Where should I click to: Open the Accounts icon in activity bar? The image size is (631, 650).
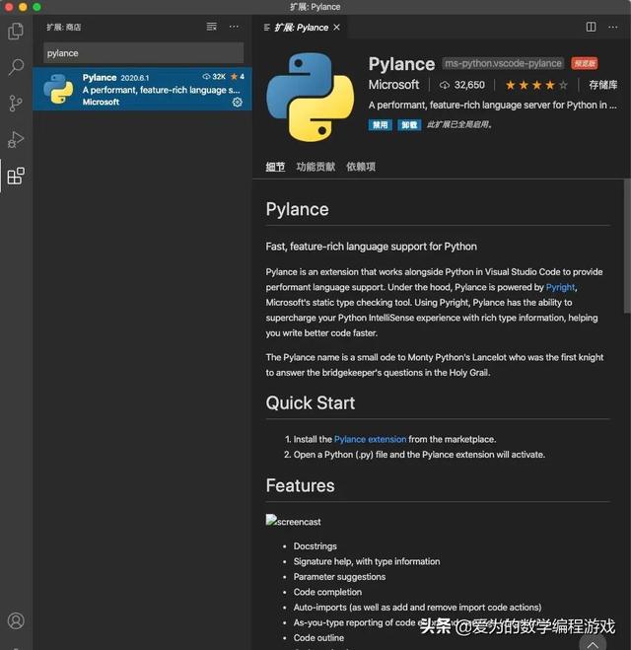16,620
